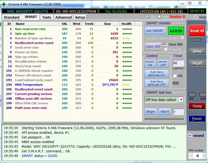The image size is (208, 163).
Task: Switch to the Tests tab
Action: pyautogui.click(x=47, y=17)
